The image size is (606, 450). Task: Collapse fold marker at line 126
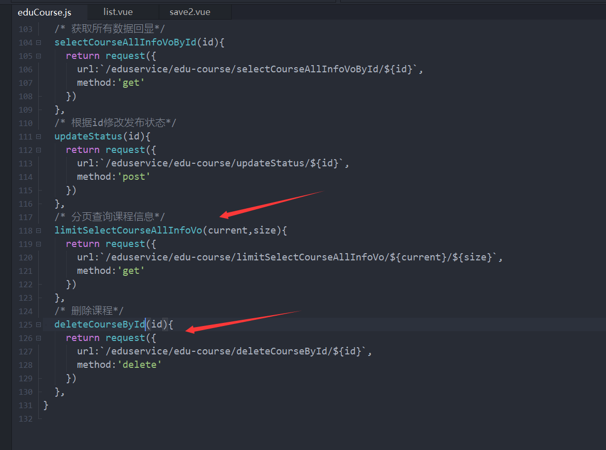tap(39, 338)
